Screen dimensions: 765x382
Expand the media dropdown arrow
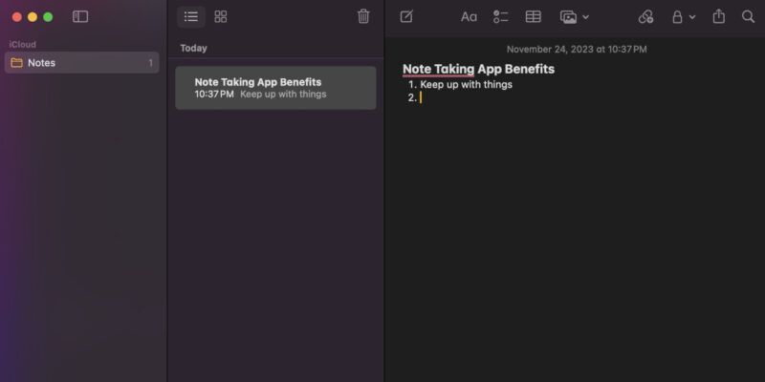point(586,17)
